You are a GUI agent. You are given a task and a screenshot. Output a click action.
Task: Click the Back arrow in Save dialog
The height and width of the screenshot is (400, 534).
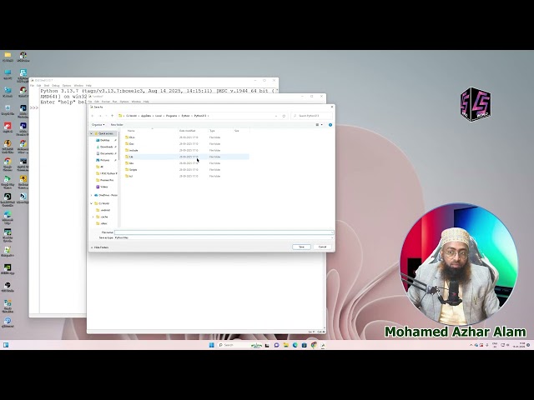tap(93, 116)
